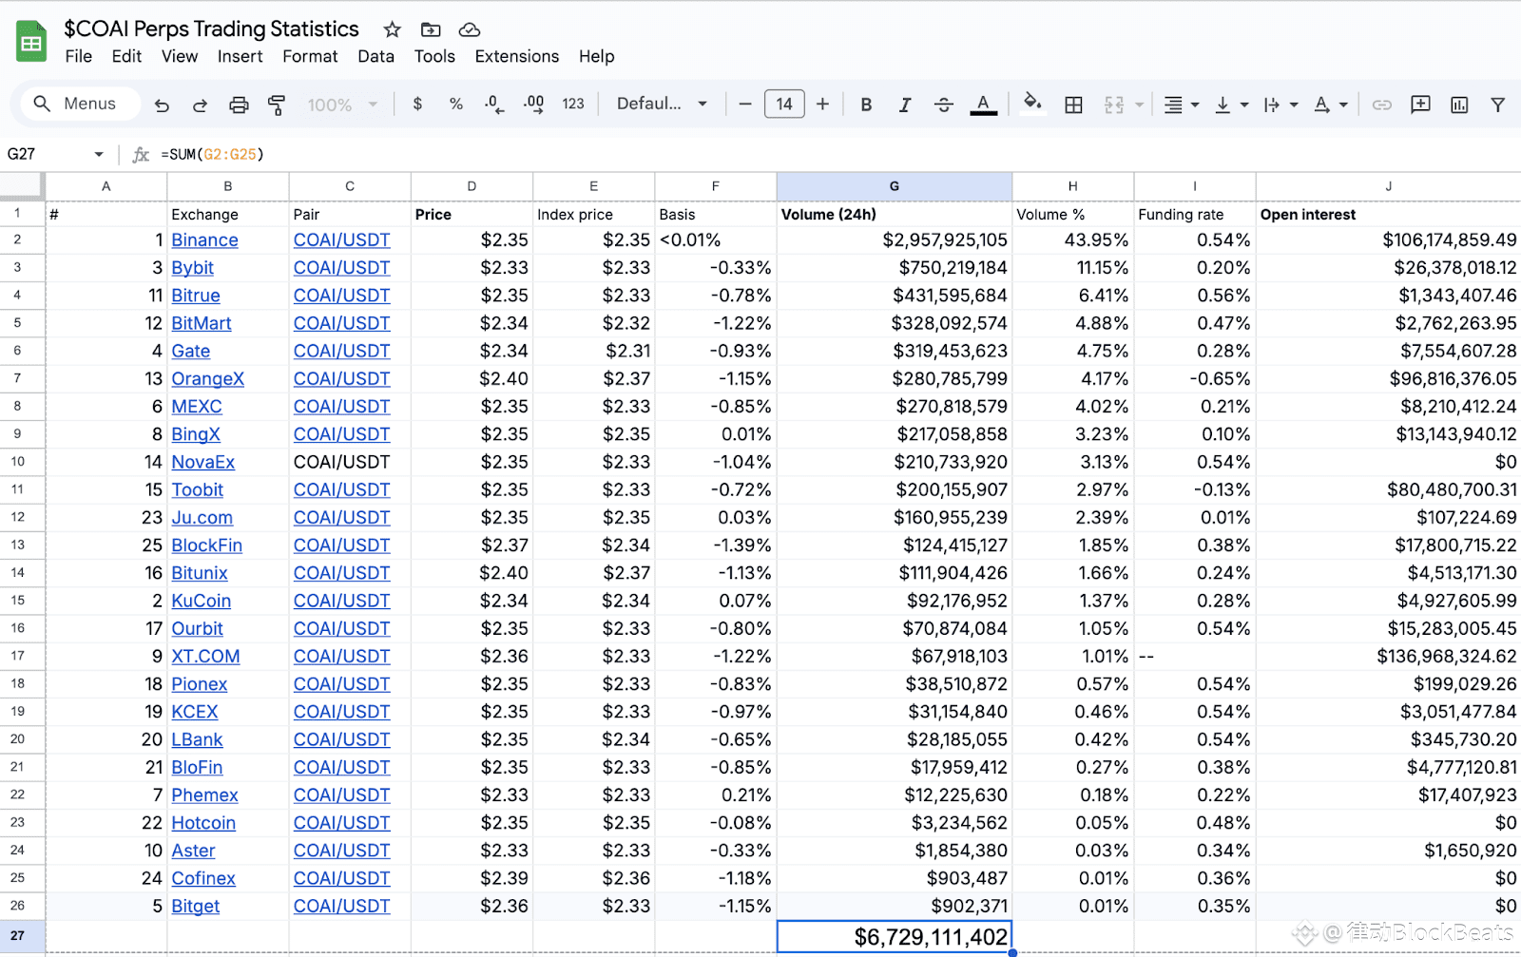Click the font size input field

click(784, 104)
